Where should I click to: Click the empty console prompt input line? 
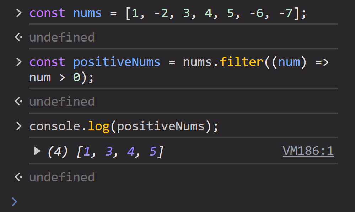(183, 202)
